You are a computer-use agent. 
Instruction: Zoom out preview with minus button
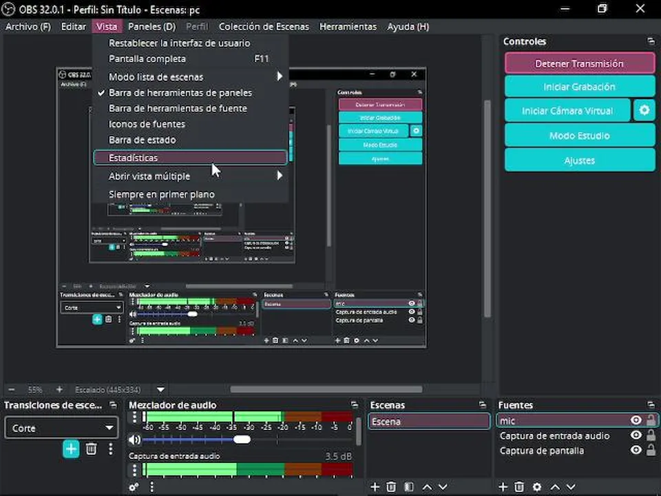pos(12,389)
